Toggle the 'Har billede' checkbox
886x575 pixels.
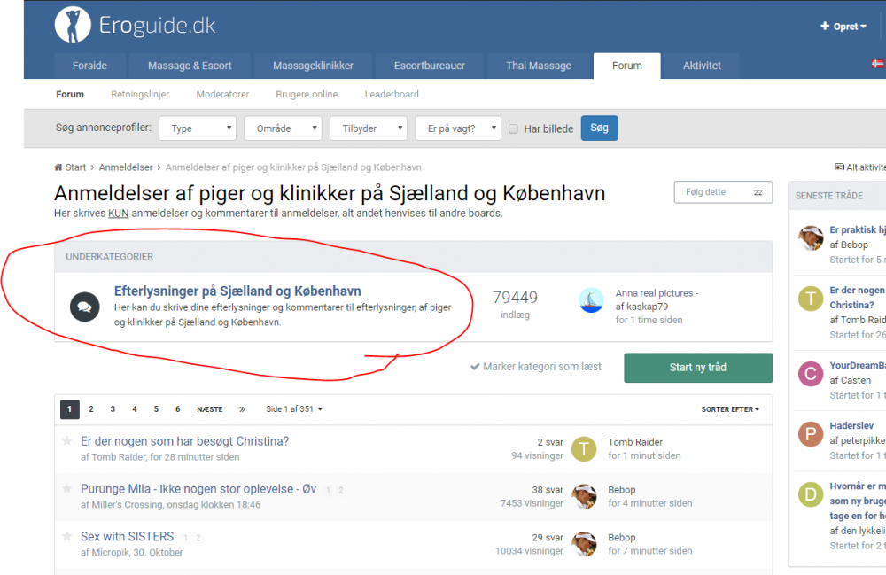point(513,128)
